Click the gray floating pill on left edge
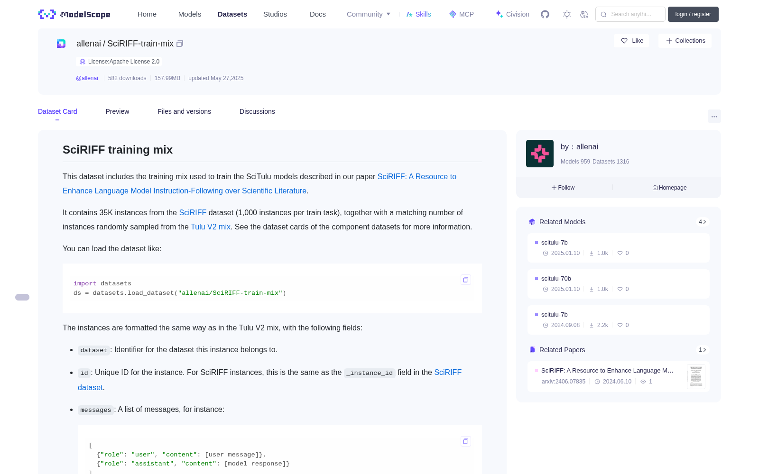 (22, 297)
